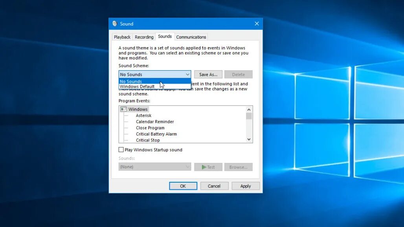Open the Recording tab
Viewport: 404px width, 227px height.
tap(144, 37)
